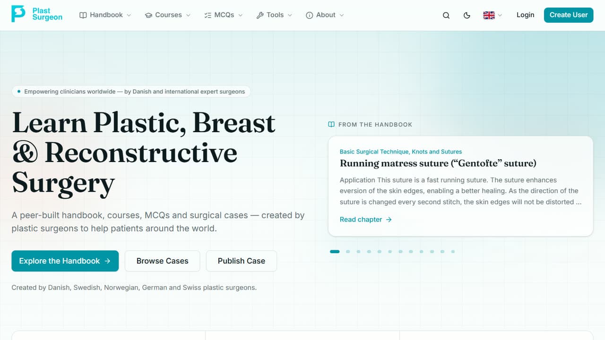Follow the Read chapter link
605x340 pixels.
point(366,220)
